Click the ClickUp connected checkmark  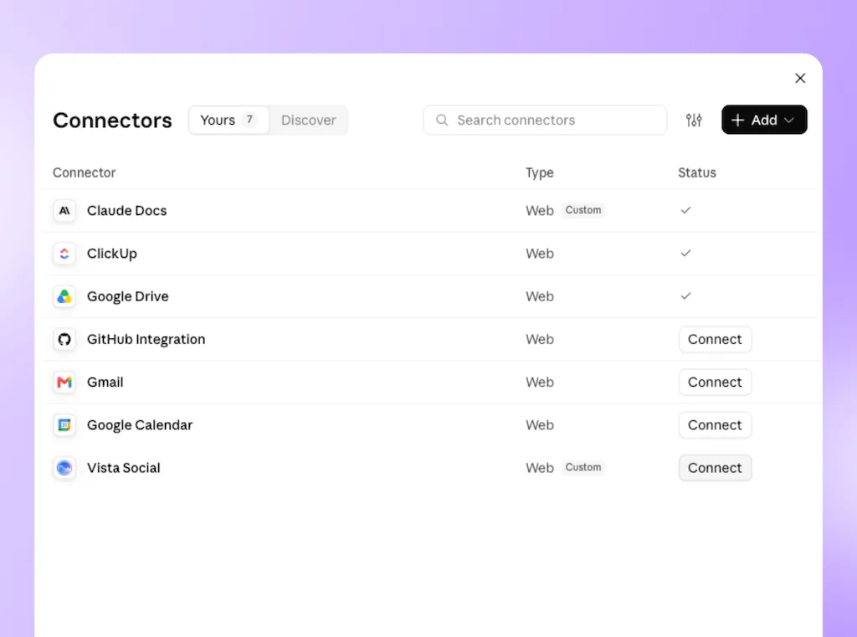685,253
